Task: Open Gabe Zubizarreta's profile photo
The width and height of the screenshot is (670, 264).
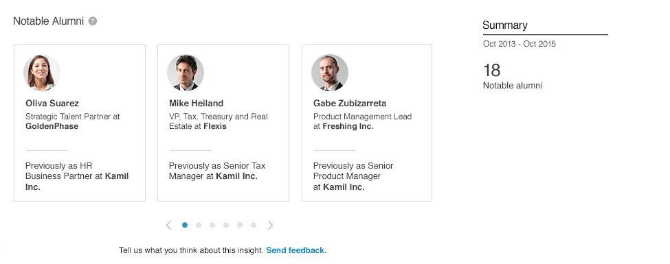Action: tap(330, 73)
